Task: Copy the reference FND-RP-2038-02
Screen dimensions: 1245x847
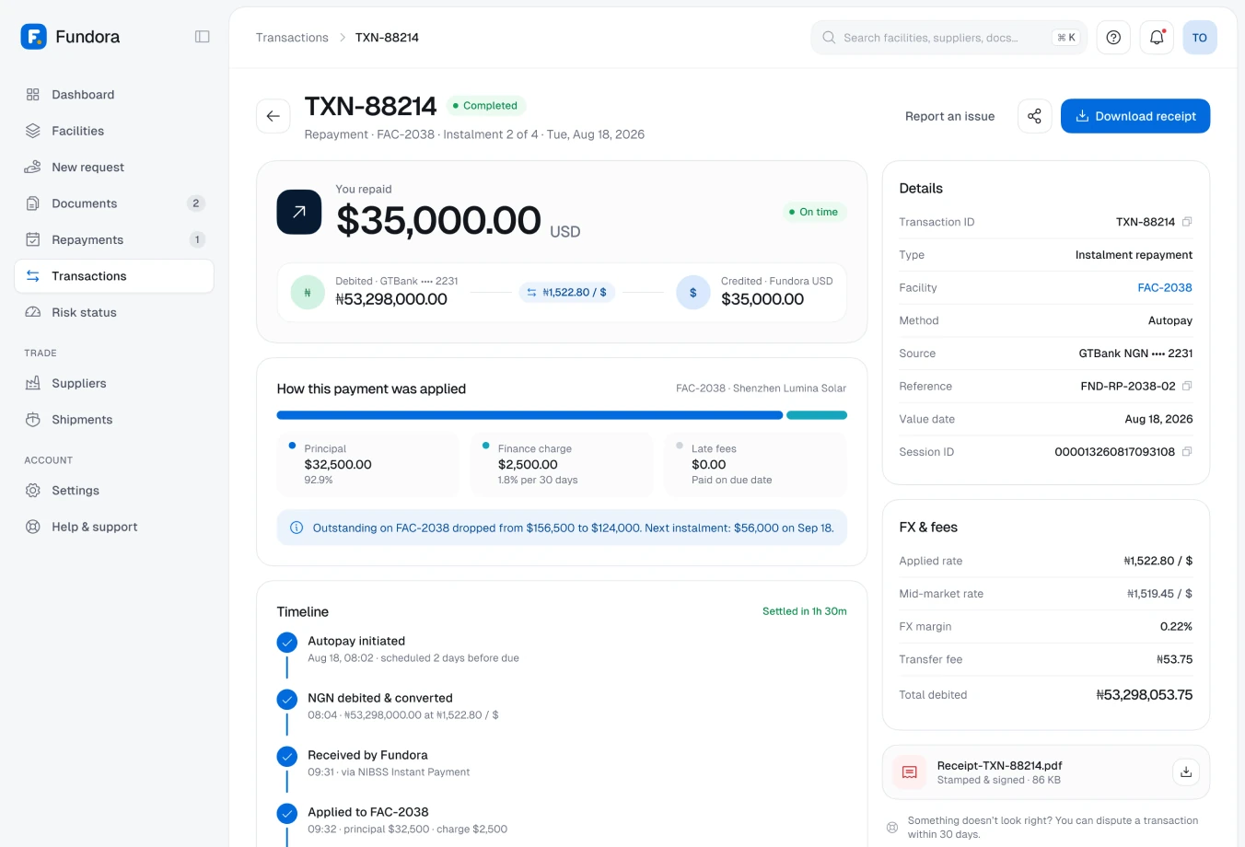Action: (x=1187, y=386)
